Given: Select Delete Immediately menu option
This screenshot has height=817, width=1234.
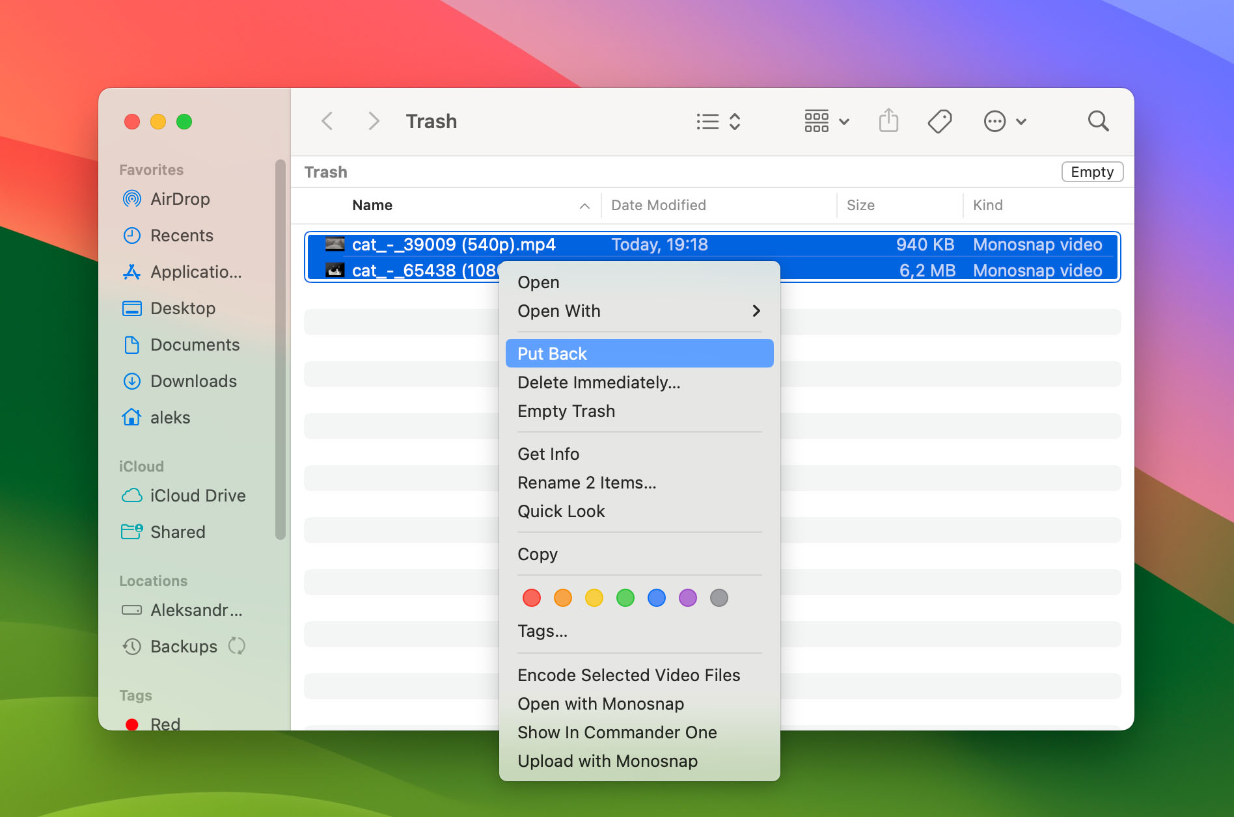Looking at the screenshot, I should pos(598,382).
